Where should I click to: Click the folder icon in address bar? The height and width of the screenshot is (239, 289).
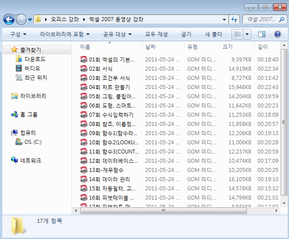coord(38,19)
